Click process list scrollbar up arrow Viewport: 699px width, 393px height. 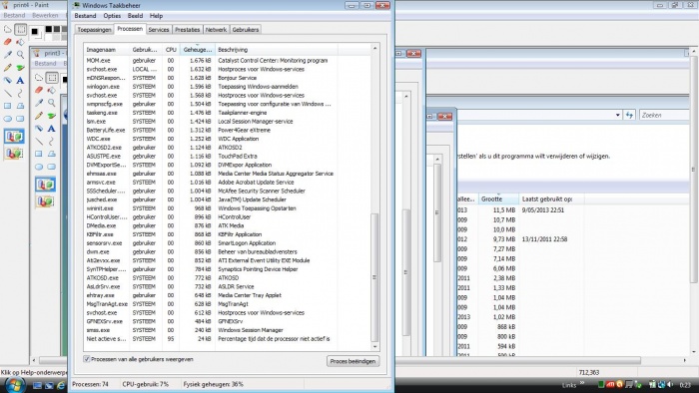(374, 48)
